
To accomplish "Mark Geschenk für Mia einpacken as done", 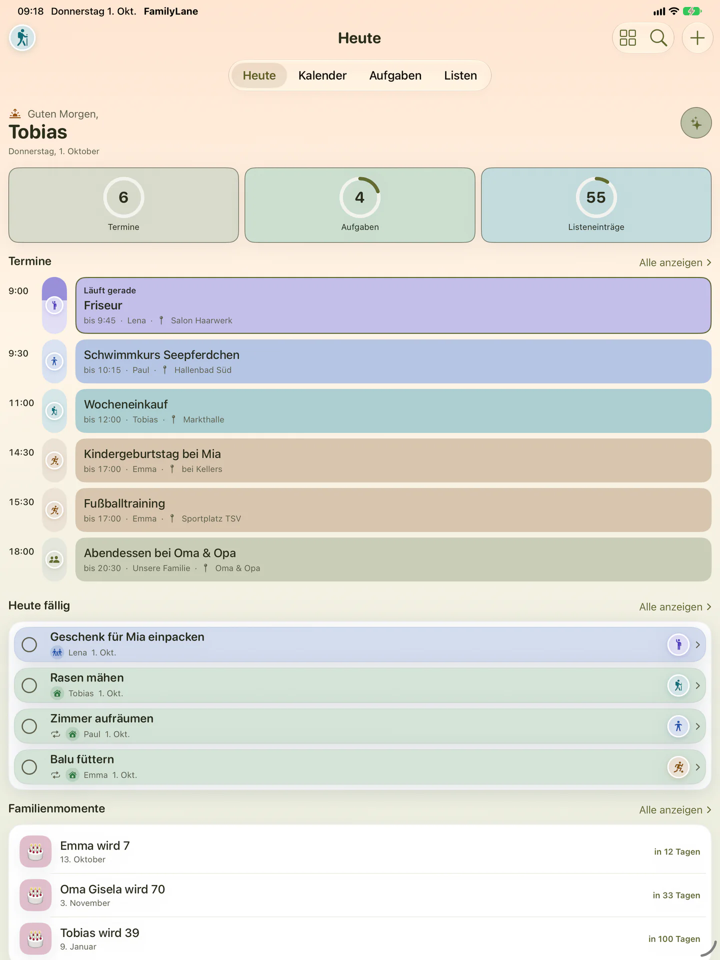I will coord(29,644).
